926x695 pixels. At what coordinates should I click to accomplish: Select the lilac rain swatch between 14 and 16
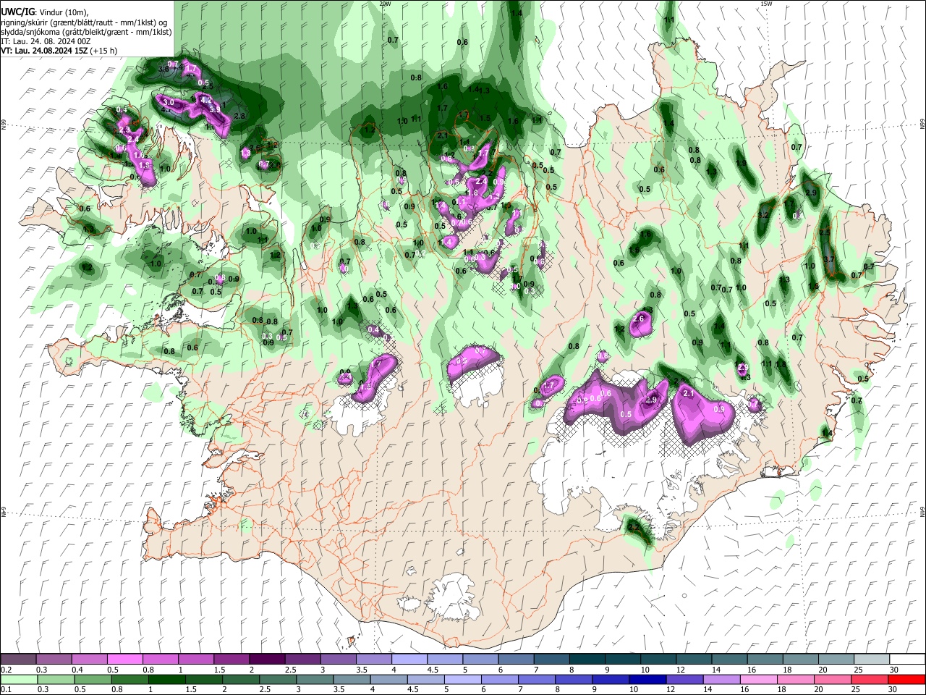[x=722, y=680]
